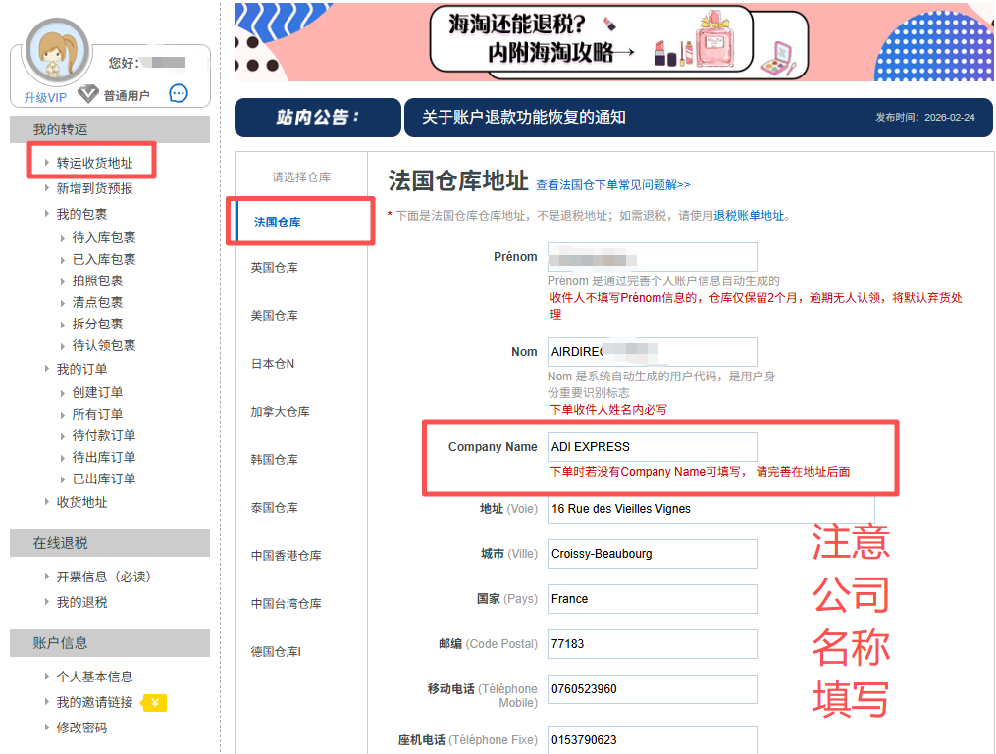The height and width of the screenshot is (754, 996).
Task: Click the 退税账单地址 link
Action: (x=749, y=216)
